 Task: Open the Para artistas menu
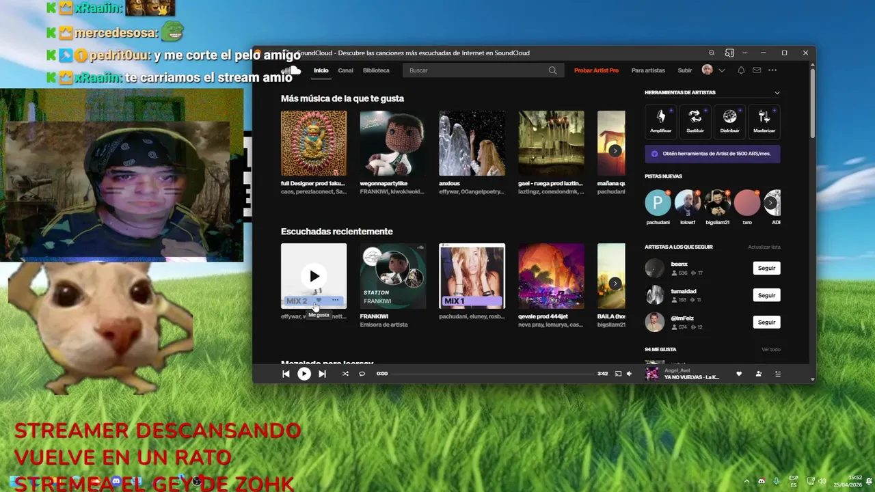coord(648,70)
